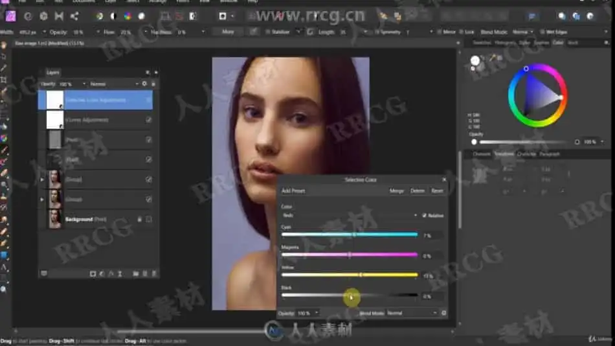Apply Auto White Balance icon
615x346 pixels.
[x=142, y=16]
